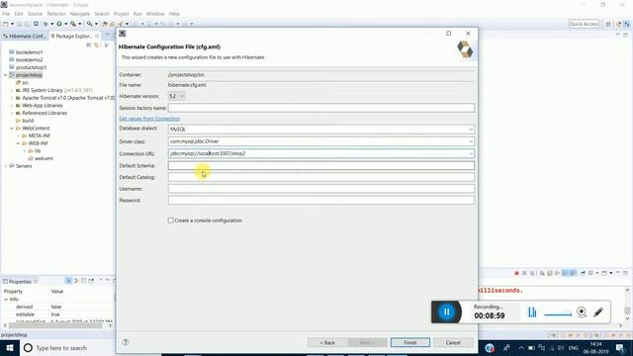Click Get values from Connection link
This screenshot has width=633, height=356.
pos(149,119)
